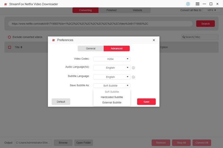Switch to the General preferences tab
This screenshot has width=223, height=148.
[91, 48]
